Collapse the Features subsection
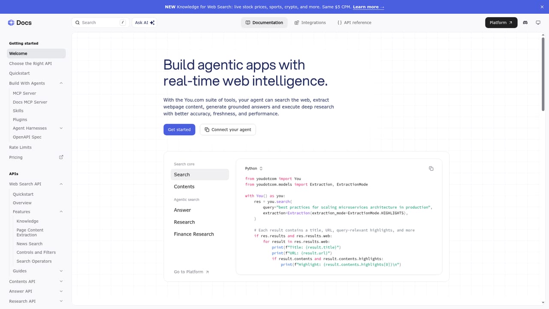This screenshot has width=549, height=309. (x=61, y=212)
